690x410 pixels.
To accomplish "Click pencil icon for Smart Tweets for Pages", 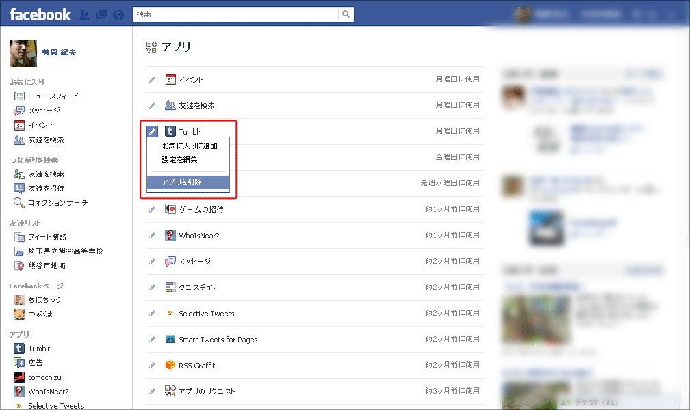I will [152, 339].
